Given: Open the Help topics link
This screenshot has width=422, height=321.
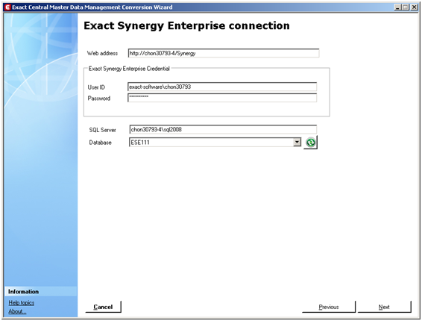Looking at the screenshot, I should [x=22, y=302].
